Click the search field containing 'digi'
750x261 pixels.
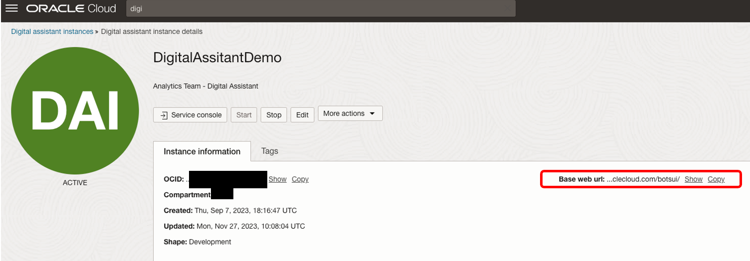tap(321, 8)
